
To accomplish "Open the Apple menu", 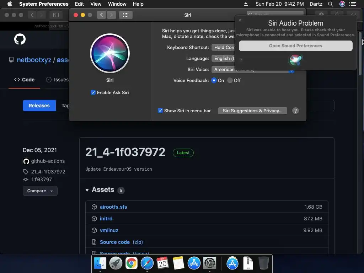I will (10, 4).
